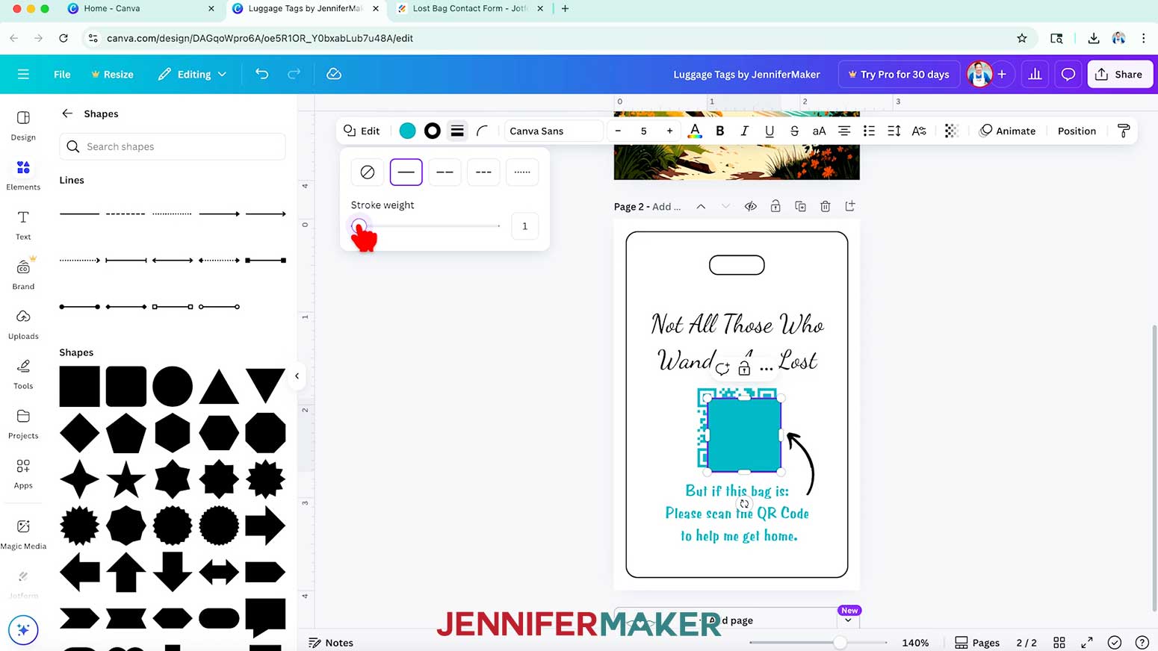Toggle underline formatting
This screenshot has width=1158, height=651.
[x=769, y=131]
